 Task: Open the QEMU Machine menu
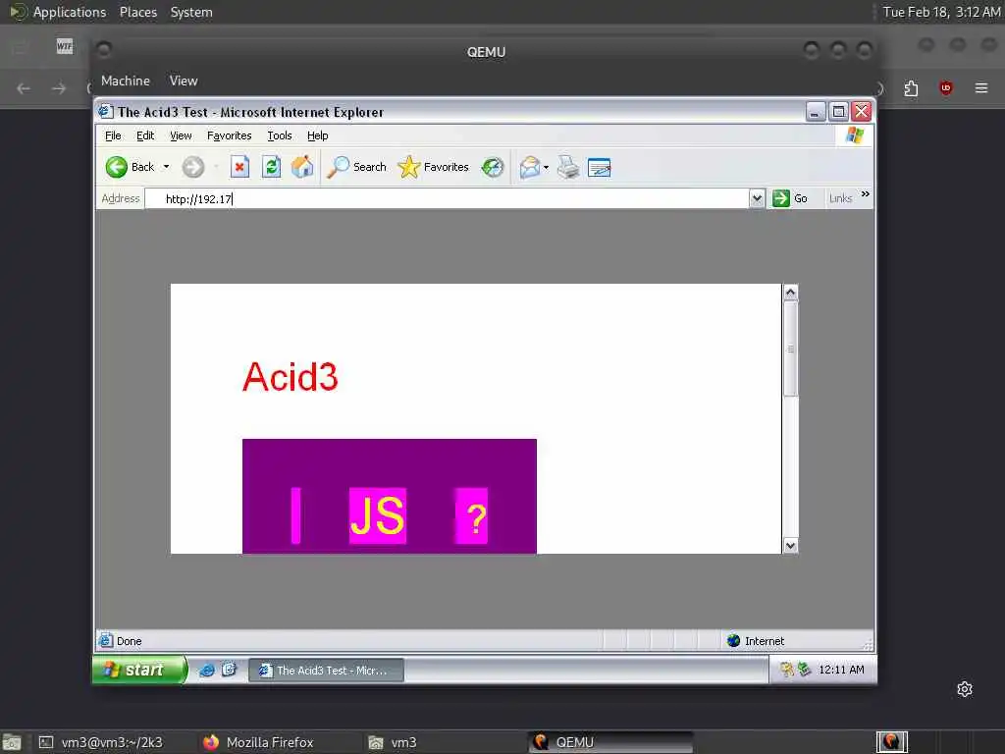126,81
